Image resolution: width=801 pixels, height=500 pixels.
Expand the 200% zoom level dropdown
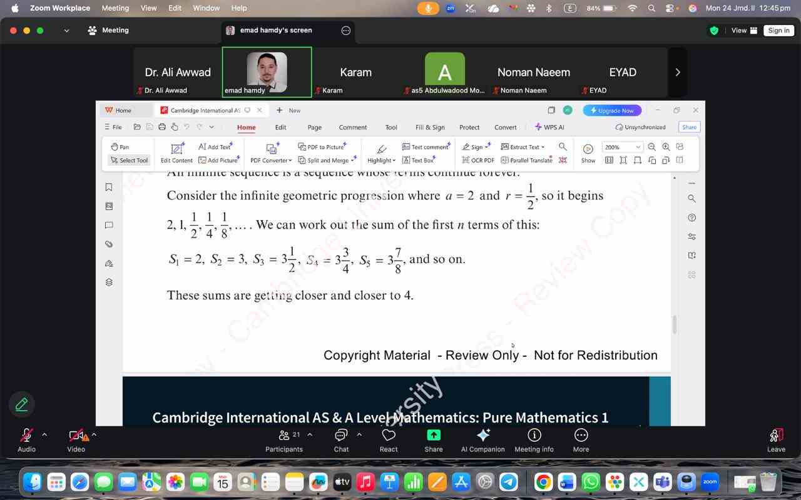(638, 147)
